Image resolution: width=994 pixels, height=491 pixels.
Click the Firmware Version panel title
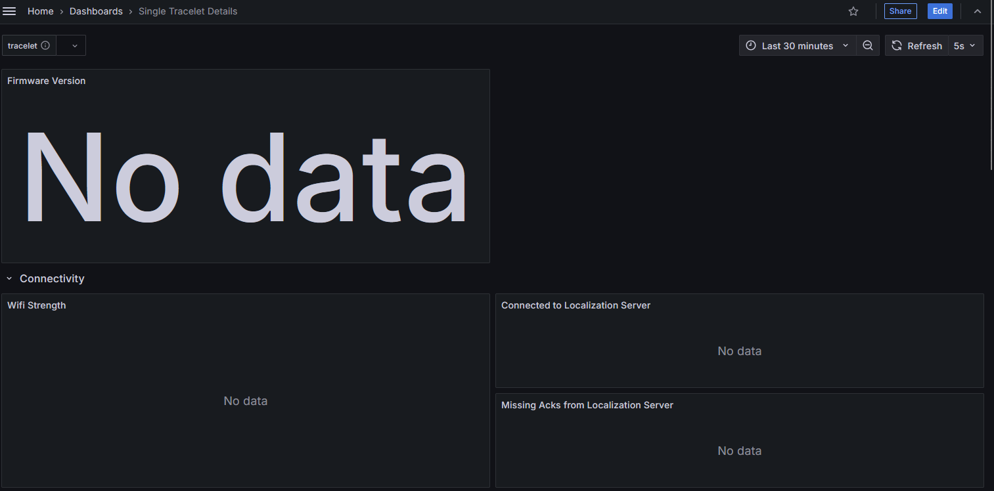(47, 81)
